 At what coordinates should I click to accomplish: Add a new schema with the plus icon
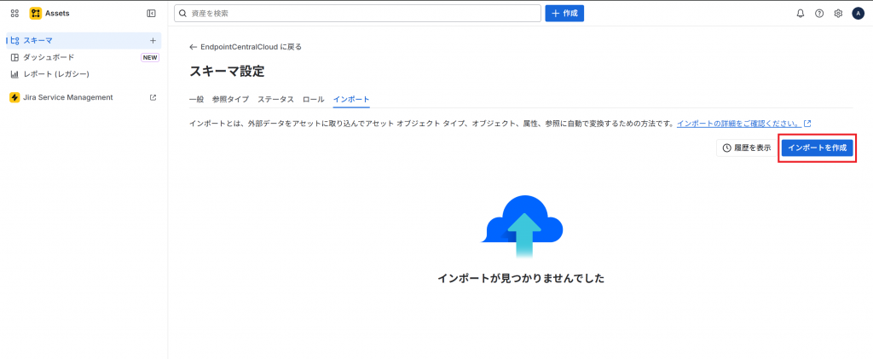tap(153, 40)
